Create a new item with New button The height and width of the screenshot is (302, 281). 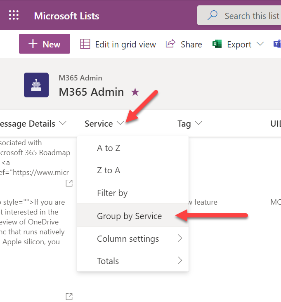click(x=45, y=44)
